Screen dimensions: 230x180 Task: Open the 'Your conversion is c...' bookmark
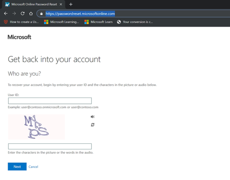[135, 22]
